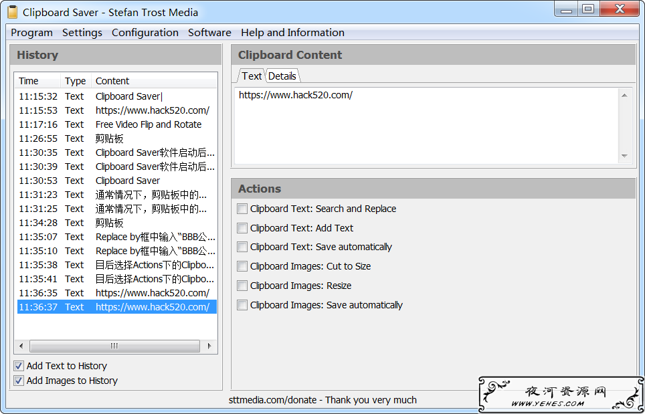Viewport: 645px width, 414px height.
Task: Select the 11:36:35 hack520.com history entry
Action: click(x=117, y=293)
